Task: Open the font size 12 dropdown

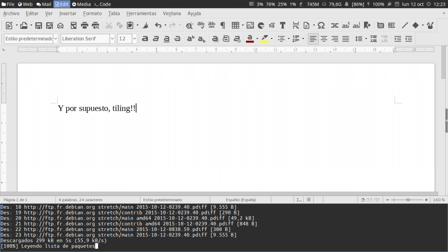Action: (134, 39)
